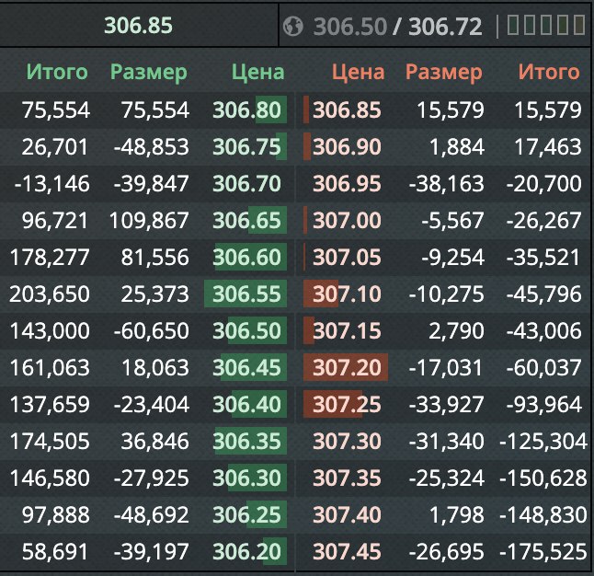This screenshot has height=576, width=594.
Task: Select ask price 307.00
Action: 347,220
